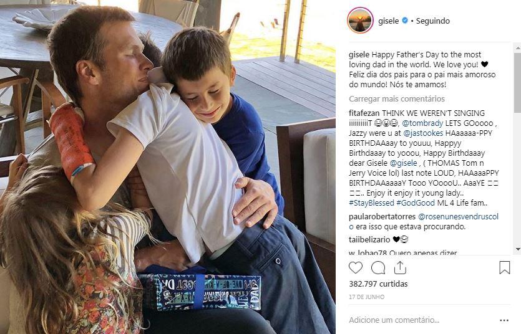Image resolution: width=521 pixels, height=334 pixels.
Task: Open the taiibelizario commenter profile
Action: (369, 239)
